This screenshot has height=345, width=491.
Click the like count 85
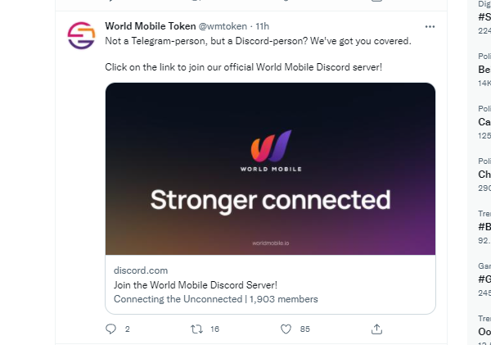tap(305, 329)
